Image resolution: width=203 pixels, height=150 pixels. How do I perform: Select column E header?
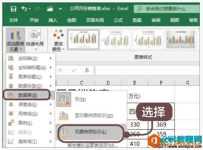coord(135,83)
